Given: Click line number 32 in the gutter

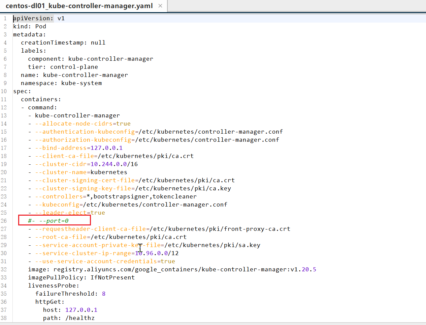Looking at the screenshot, I should click(4, 269).
